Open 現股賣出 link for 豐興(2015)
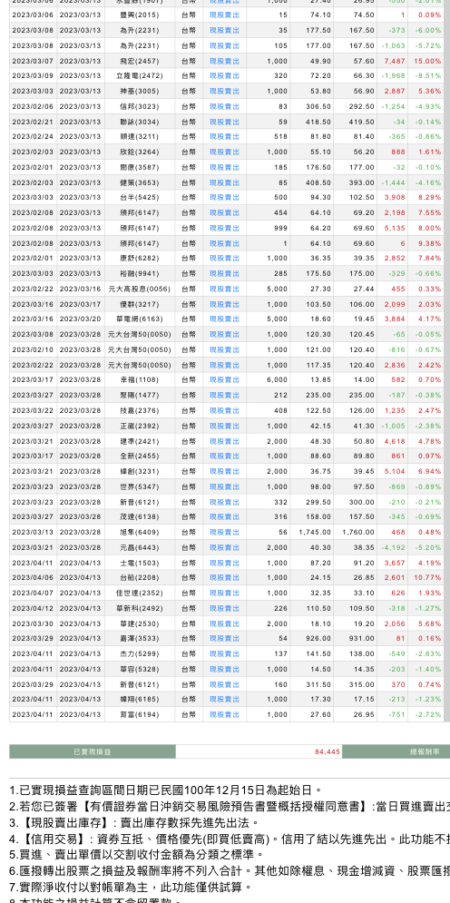 pyautogui.click(x=224, y=15)
